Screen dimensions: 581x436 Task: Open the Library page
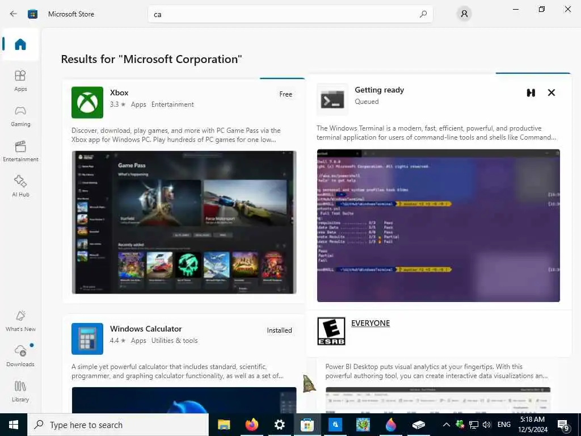pyautogui.click(x=20, y=391)
